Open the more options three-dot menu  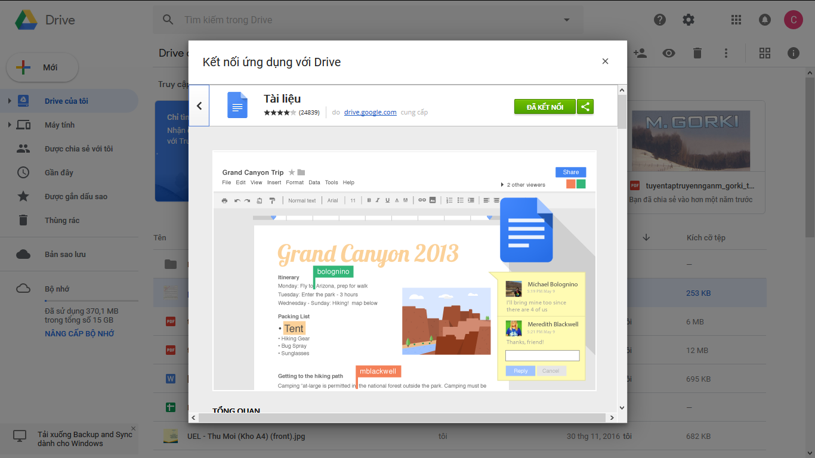click(726, 53)
